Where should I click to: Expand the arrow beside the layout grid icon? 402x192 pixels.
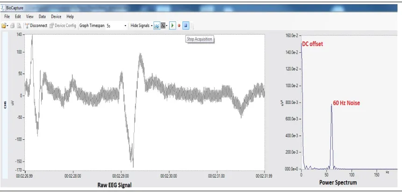point(167,26)
